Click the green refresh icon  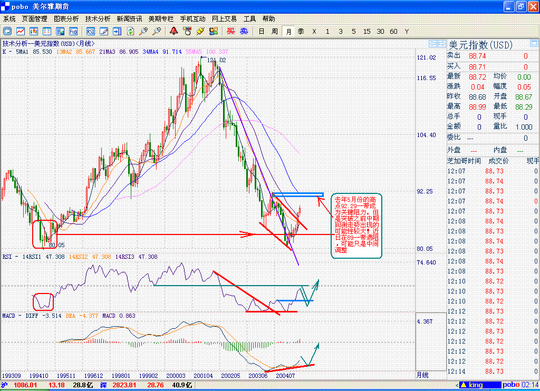pyautogui.click(x=130, y=32)
